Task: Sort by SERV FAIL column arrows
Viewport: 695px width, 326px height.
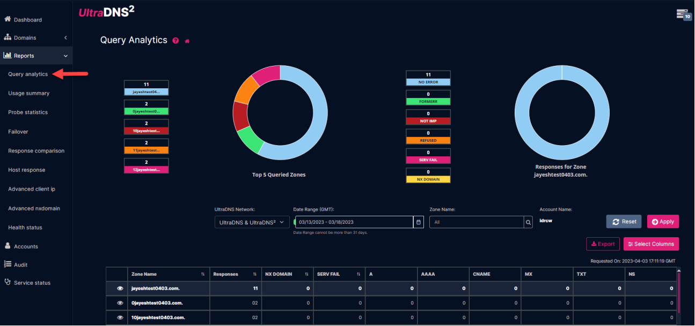Action: point(359,274)
